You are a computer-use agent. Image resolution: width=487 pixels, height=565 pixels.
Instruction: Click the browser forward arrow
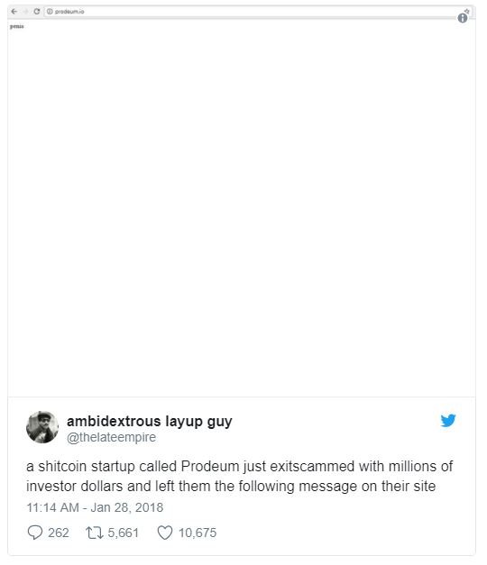[25, 12]
